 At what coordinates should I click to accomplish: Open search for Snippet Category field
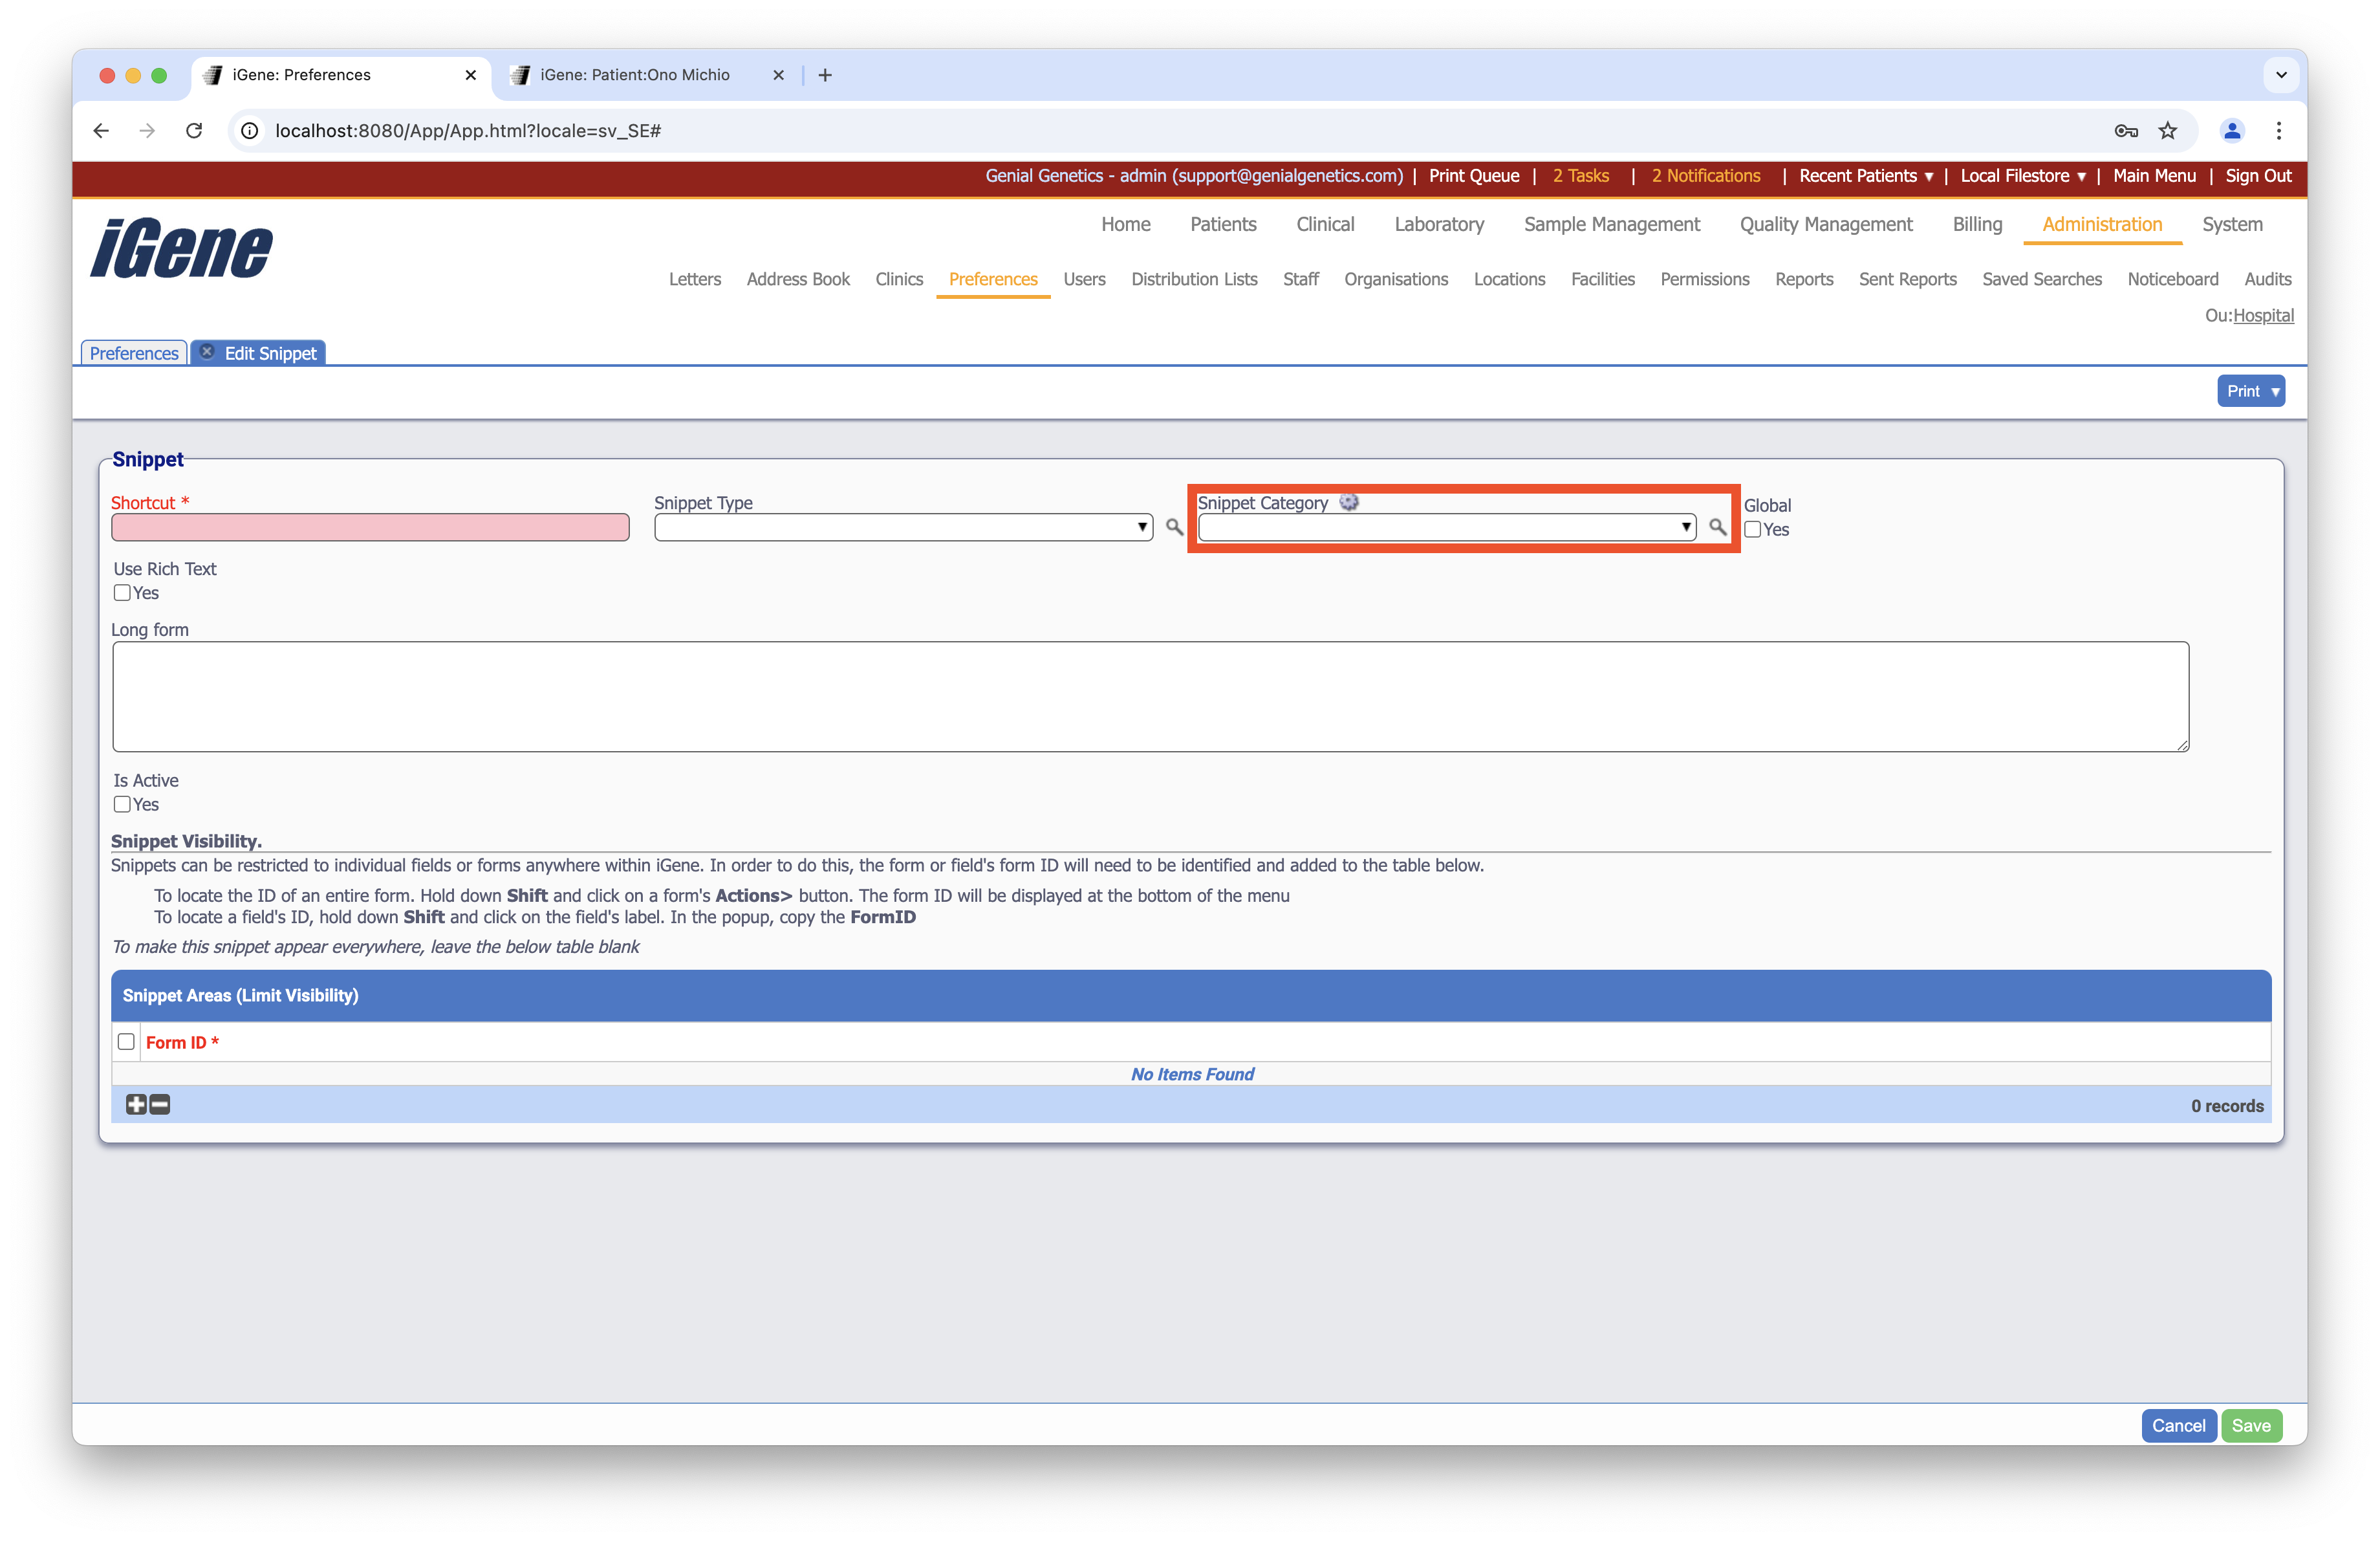[x=1716, y=527]
